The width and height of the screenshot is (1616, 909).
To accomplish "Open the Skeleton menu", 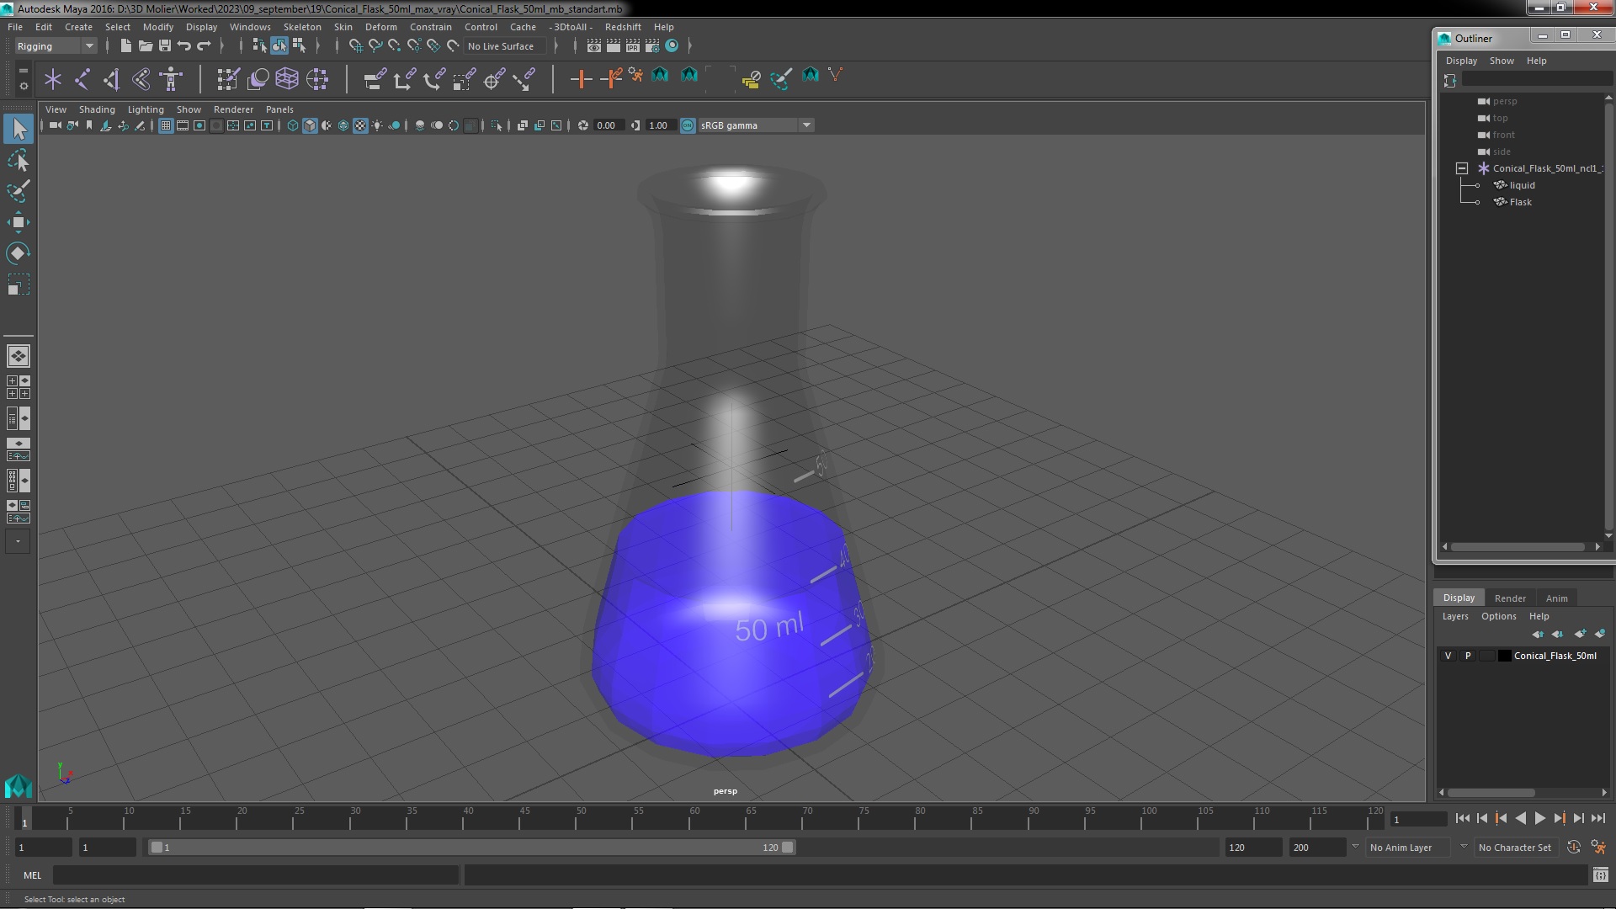I will point(302,27).
